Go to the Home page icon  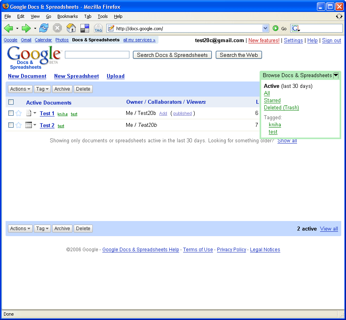click(71, 28)
